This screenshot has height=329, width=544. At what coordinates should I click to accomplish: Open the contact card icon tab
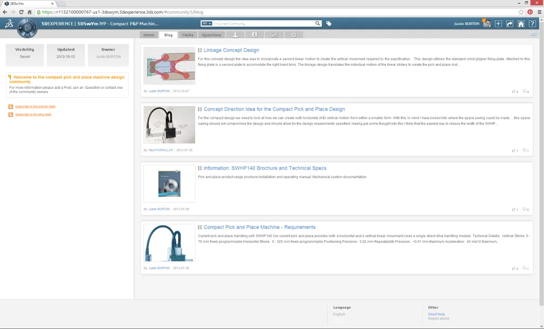[254, 35]
